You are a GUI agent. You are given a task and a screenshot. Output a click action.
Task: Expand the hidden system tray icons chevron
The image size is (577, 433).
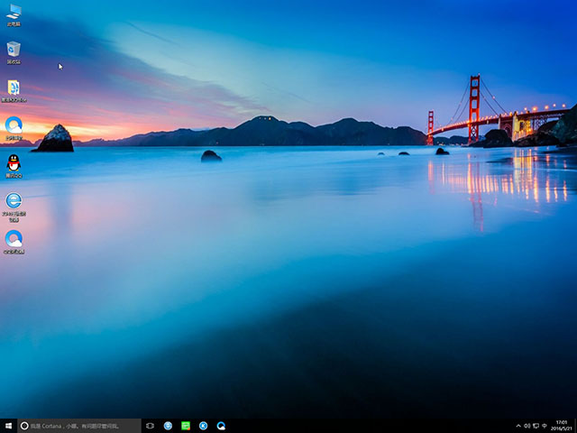(x=518, y=426)
